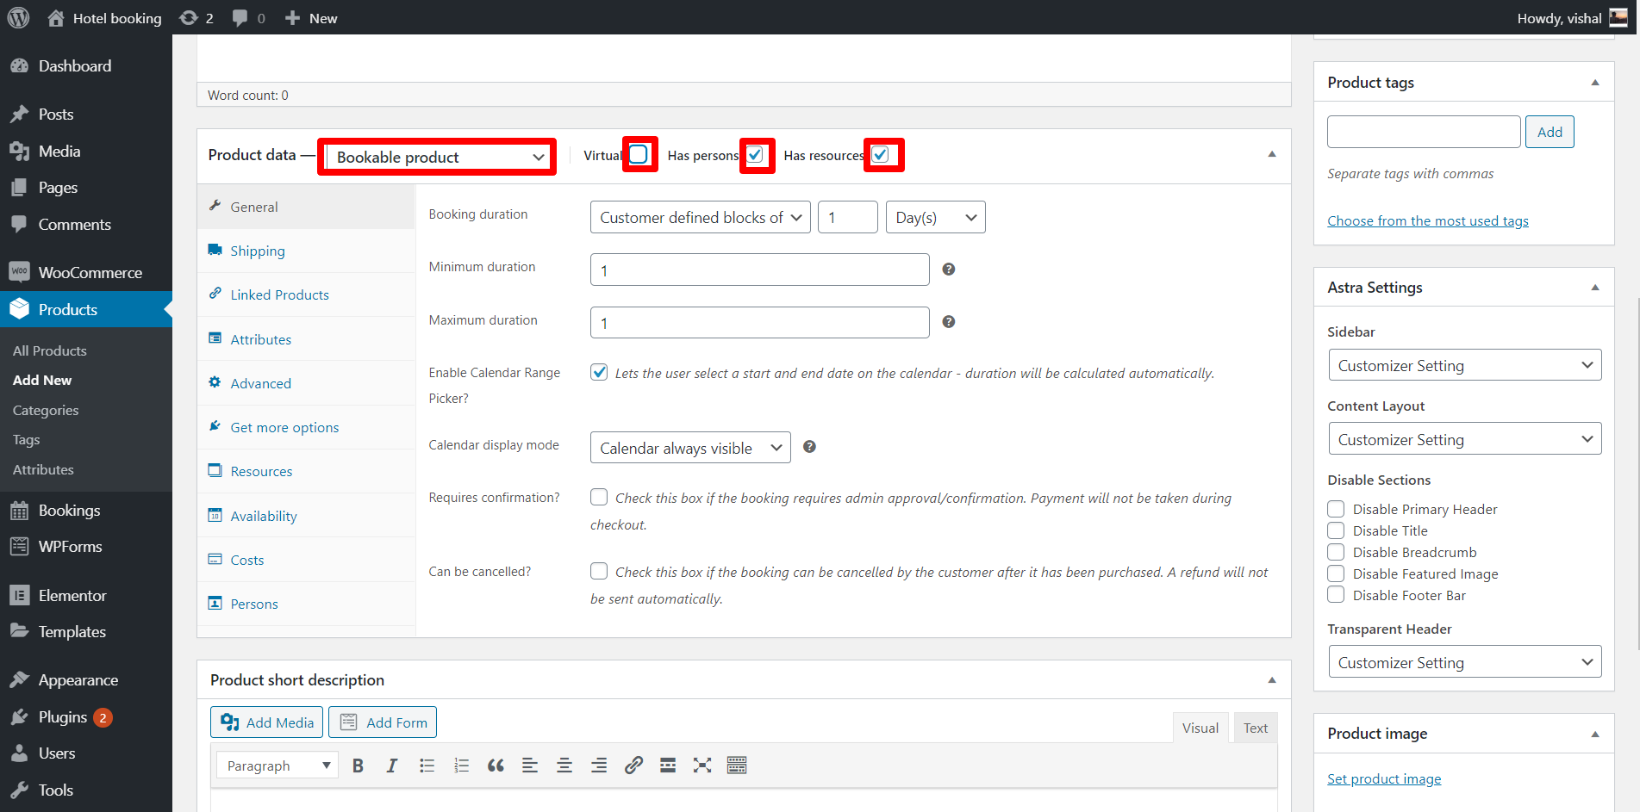Align text right in editor

[x=599, y=766]
